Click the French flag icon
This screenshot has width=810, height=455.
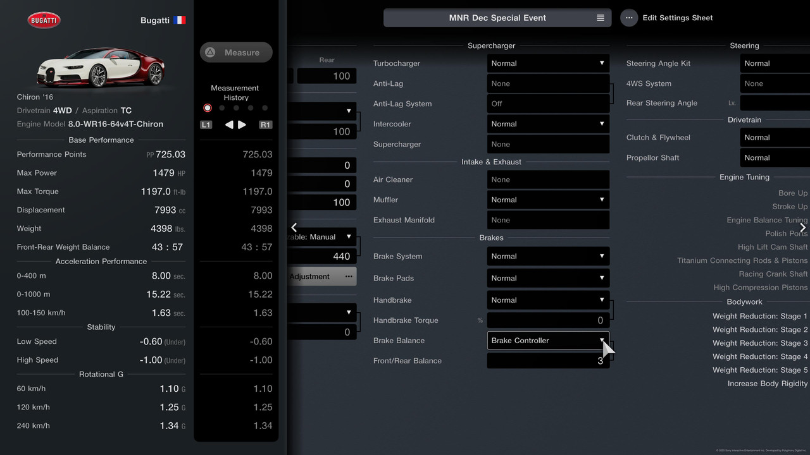pyautogui.click(x=180, y=20)
